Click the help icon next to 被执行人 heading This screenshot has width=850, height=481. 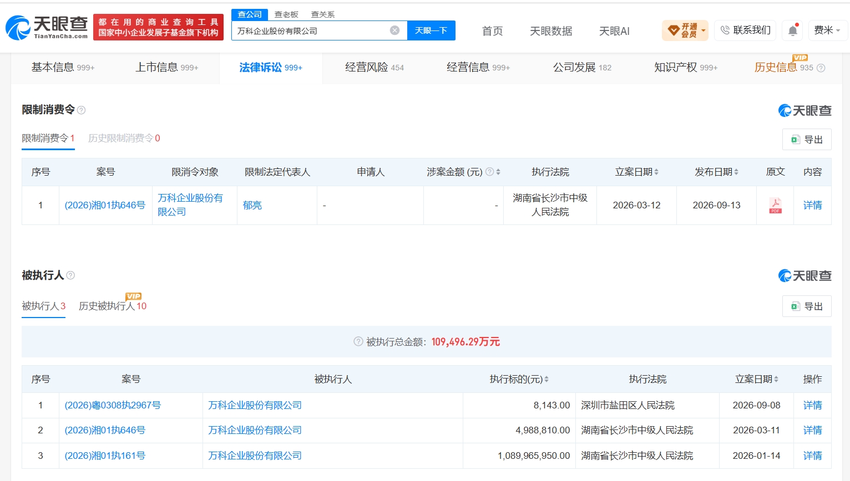point(70,275)
